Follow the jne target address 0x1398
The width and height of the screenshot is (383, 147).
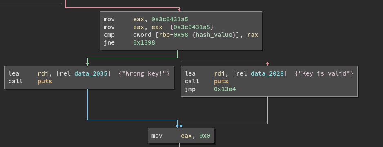(144, 43)
